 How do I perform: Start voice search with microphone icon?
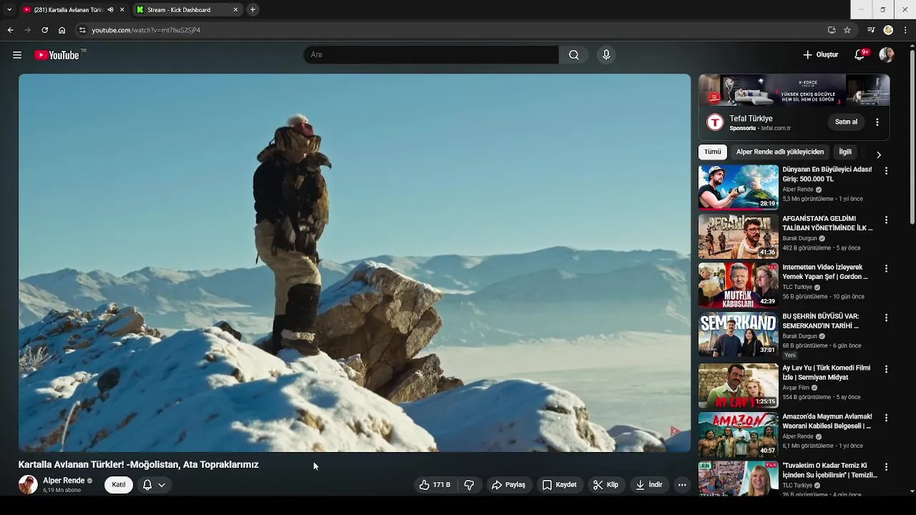606,55
